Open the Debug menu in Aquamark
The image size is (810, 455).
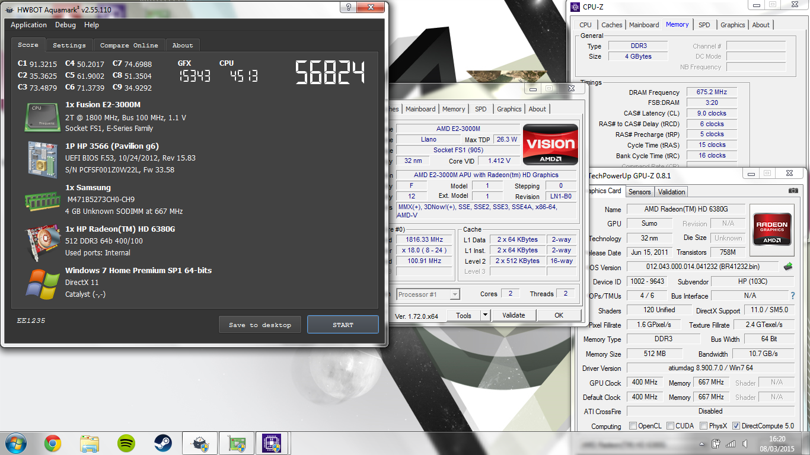tap(65, 25)
